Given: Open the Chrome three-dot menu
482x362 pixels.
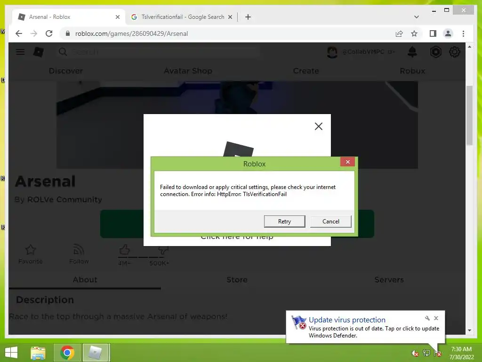Looking at the screenshot, I should point(463,33).
